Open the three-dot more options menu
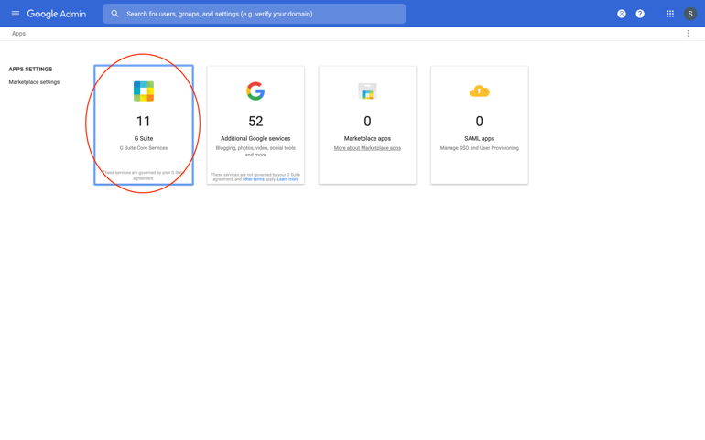 click(x=688, y=34)
